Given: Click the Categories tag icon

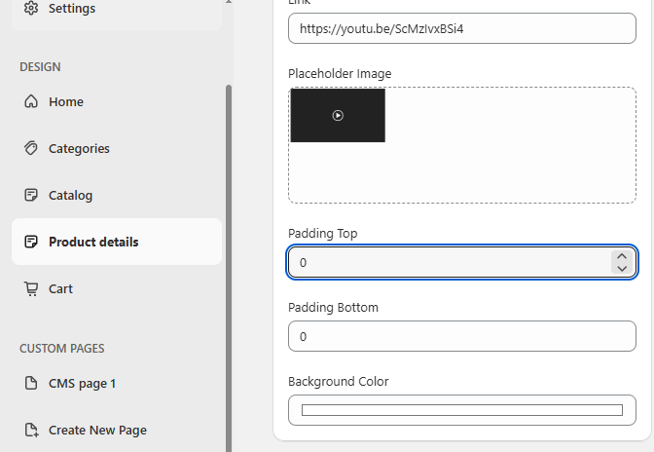Looking at the screenshot, I should click(x=31, y=148).
